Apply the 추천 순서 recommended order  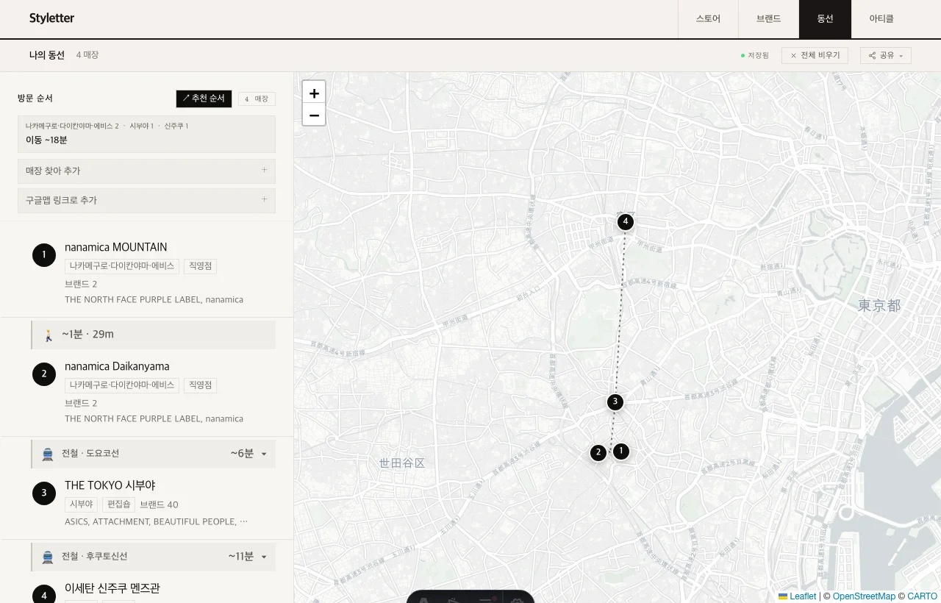coord(204,99)
